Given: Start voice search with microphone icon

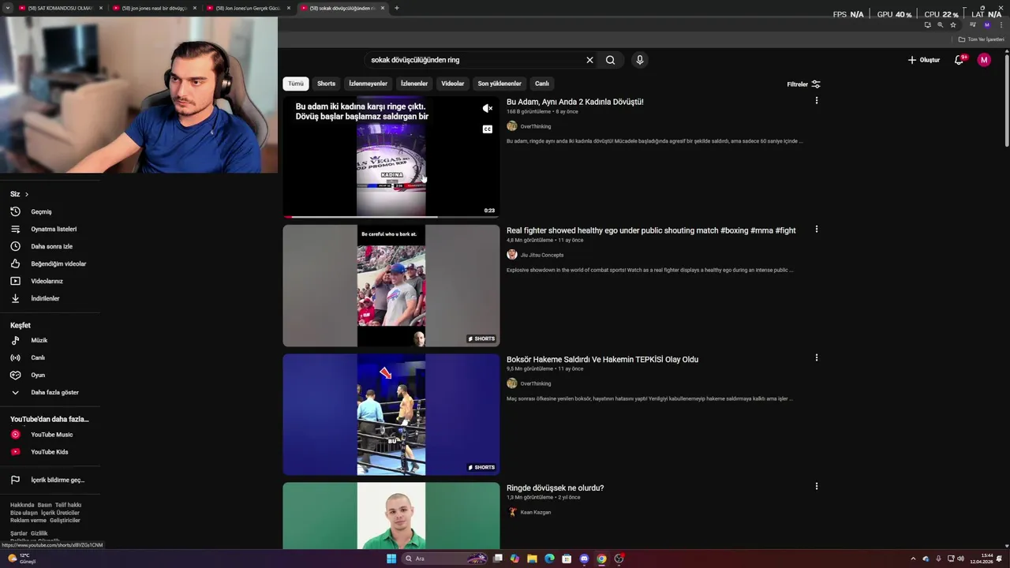Looking at the screenshot, I should (x=640, y=60).
